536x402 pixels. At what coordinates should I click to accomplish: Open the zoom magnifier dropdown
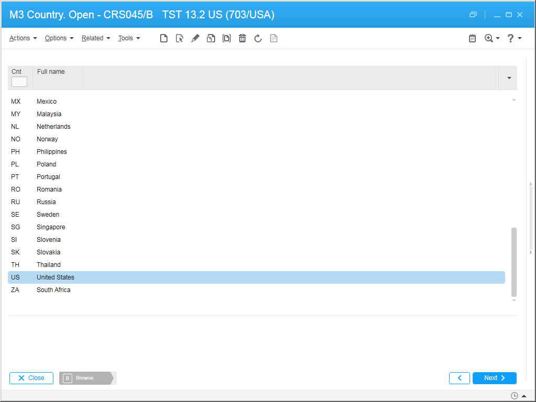(492, 38)
